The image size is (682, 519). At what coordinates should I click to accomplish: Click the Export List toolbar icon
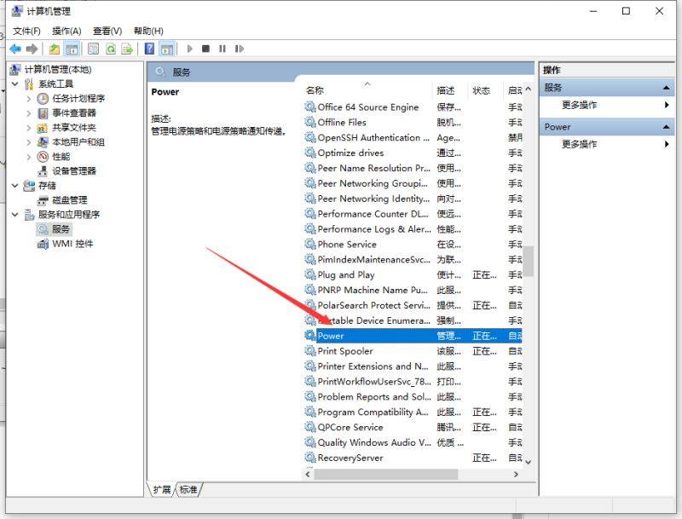pyautogui.click(x=127, y=49)
